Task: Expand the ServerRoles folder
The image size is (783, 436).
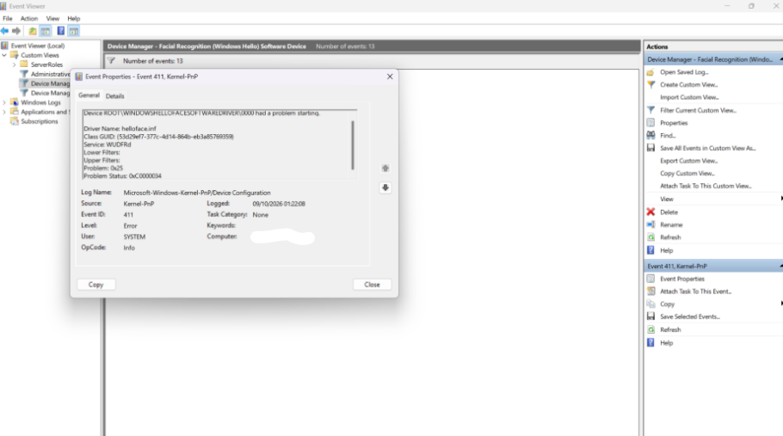Action: point(14,64)
